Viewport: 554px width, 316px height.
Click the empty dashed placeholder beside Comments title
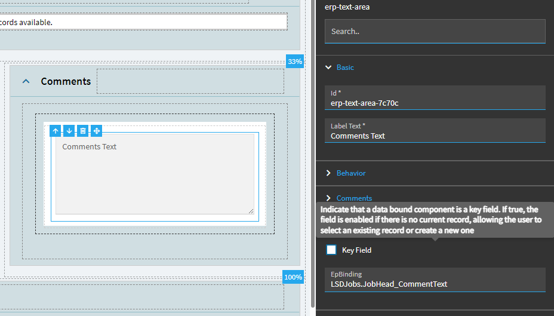click(190, 81)
